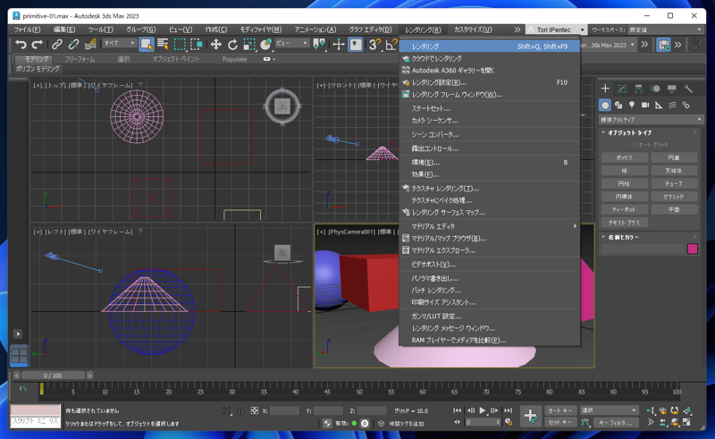Open the Hierarchy panel tab icon

point(638,89)
